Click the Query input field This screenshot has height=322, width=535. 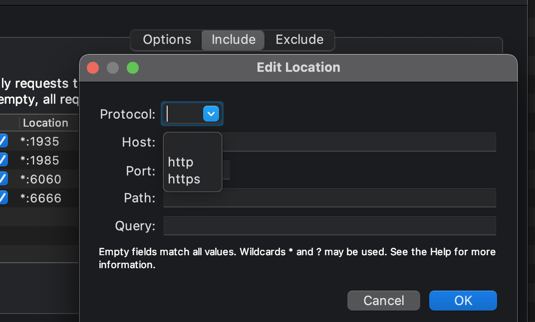coord(329,225)
